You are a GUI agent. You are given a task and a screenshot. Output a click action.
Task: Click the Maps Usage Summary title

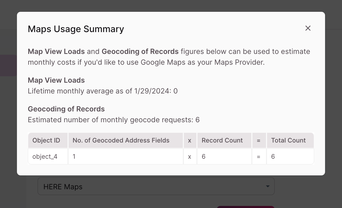point(76,29)
